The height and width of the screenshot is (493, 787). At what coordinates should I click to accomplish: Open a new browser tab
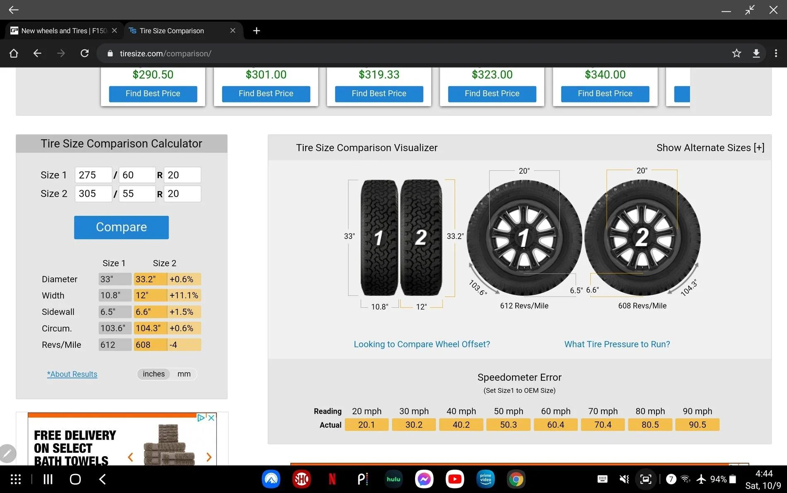pos(256,30)
